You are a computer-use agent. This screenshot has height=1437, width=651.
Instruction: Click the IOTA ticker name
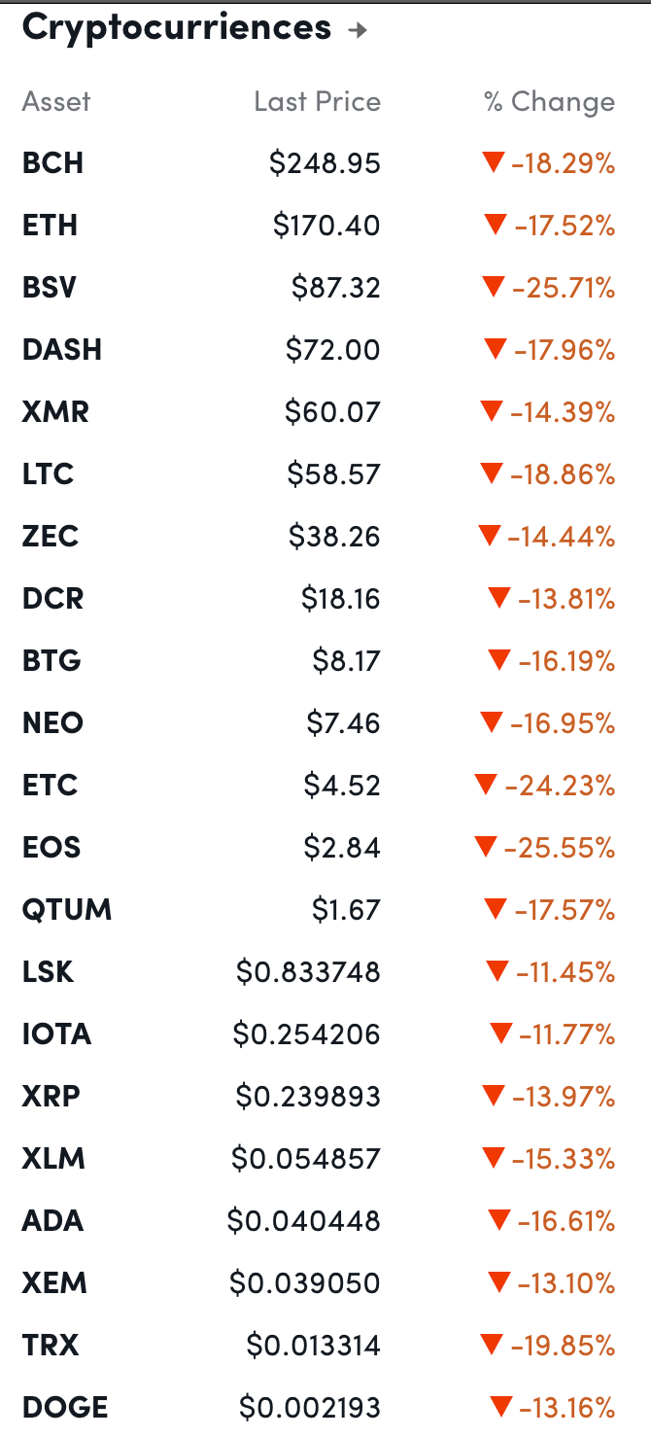pyautogui.click(x=56, y=1034)
